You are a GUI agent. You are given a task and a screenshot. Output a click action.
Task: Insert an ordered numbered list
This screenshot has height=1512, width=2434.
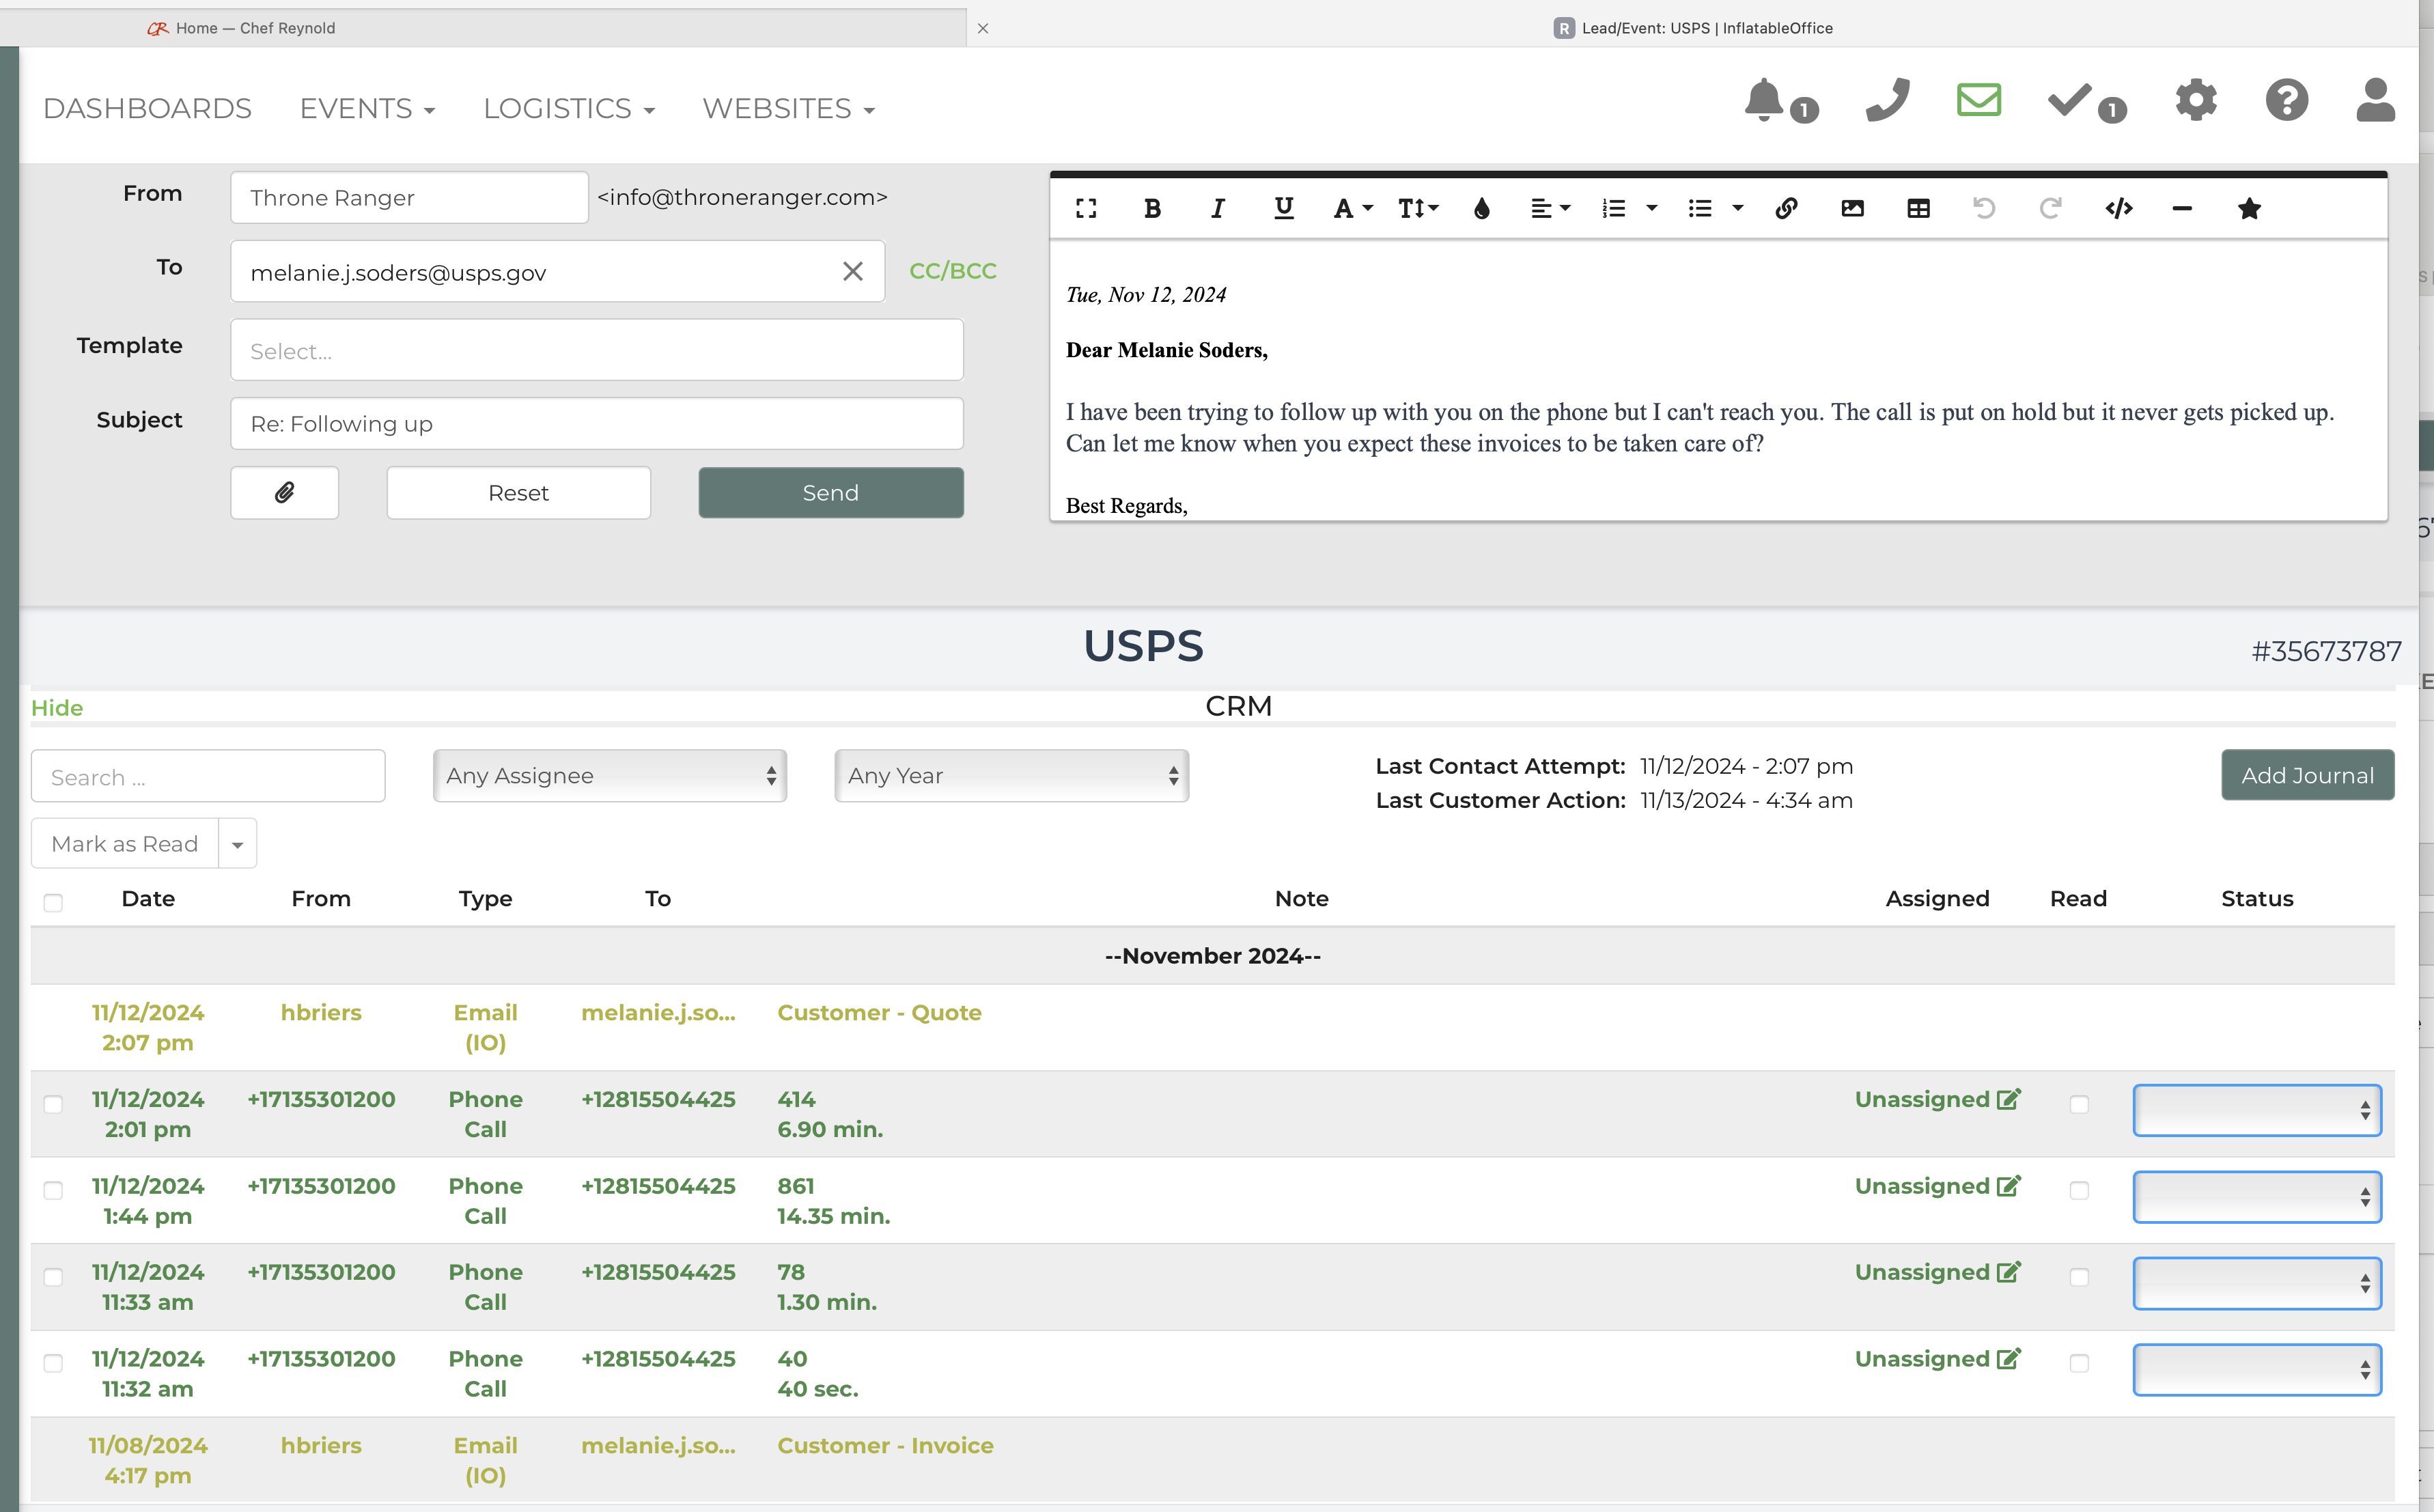[1614, 208]
